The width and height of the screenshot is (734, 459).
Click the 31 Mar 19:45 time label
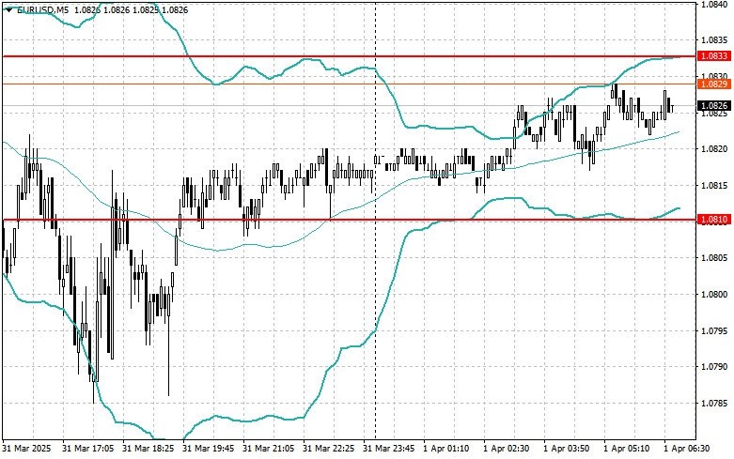[208, 449]
